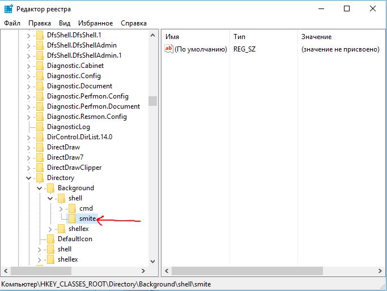Viewport: 387px width, 291px height.
Task: Click the REG_SZ type cell
Action: (244, 49)
